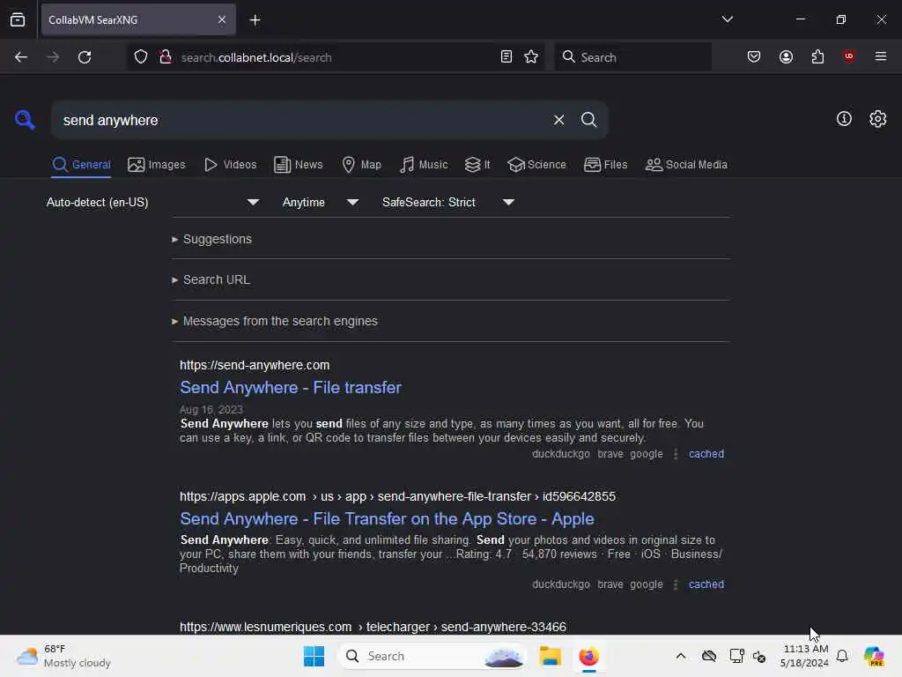Image resolution: width=902 pixels, height=677 pixels.
Task: Close the CollabVM SearXNG tab
Action: tap(222, 19)
